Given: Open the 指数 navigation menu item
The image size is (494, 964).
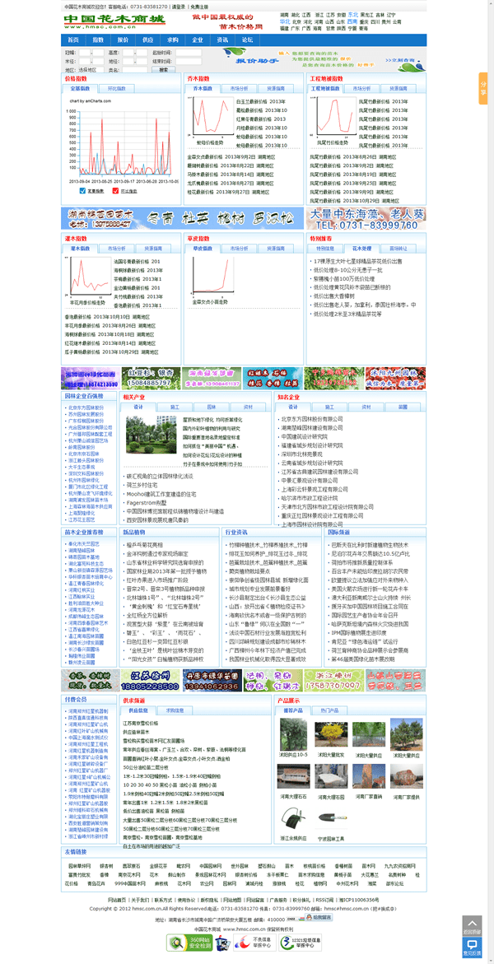Looking at the screenshot, I should coord(98,40).
